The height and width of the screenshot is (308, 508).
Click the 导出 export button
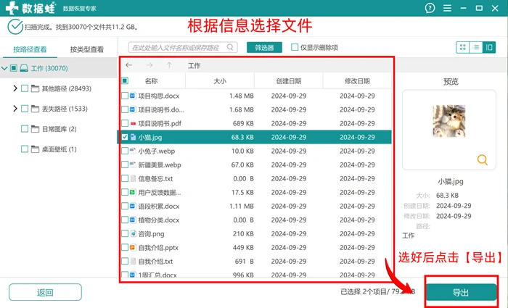click(461, 292)
